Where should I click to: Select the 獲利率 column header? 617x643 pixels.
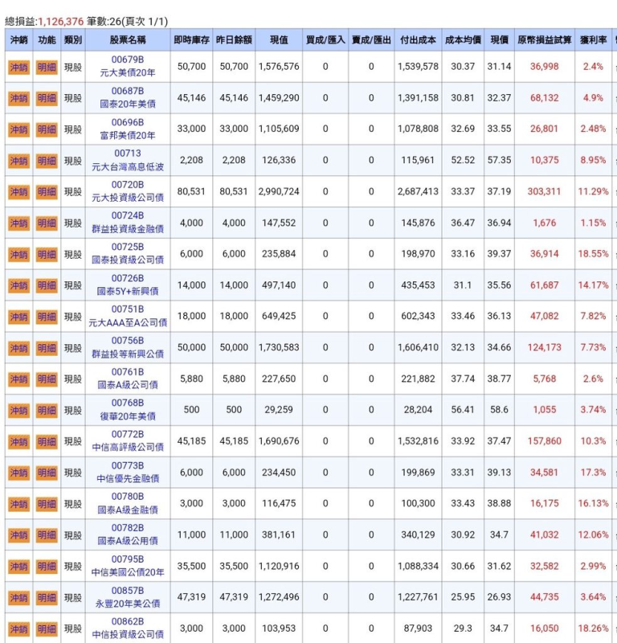coord(593,39)
